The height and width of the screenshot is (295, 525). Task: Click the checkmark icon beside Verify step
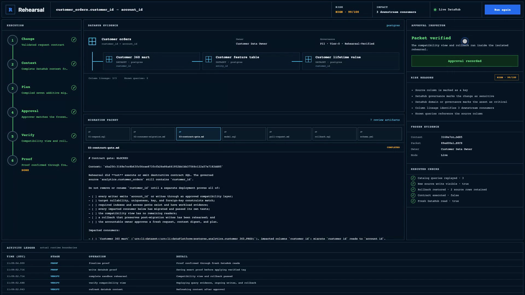[74, 136]
